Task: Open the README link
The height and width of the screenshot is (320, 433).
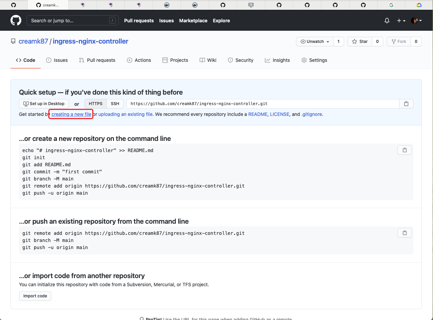Action: pyautogui.click(x=258, y=114)
